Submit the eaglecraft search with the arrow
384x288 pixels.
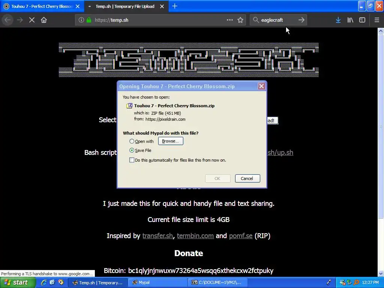pyautogui.click(x=301, y=20)
